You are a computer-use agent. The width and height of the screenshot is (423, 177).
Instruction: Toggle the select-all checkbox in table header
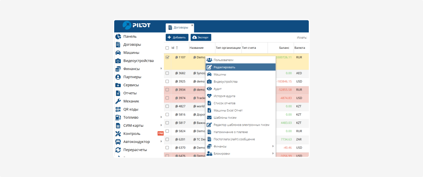coord(167,48)
